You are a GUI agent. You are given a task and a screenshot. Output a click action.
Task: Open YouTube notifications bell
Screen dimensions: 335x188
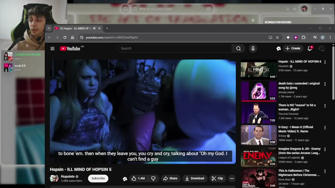coord(310,48)
